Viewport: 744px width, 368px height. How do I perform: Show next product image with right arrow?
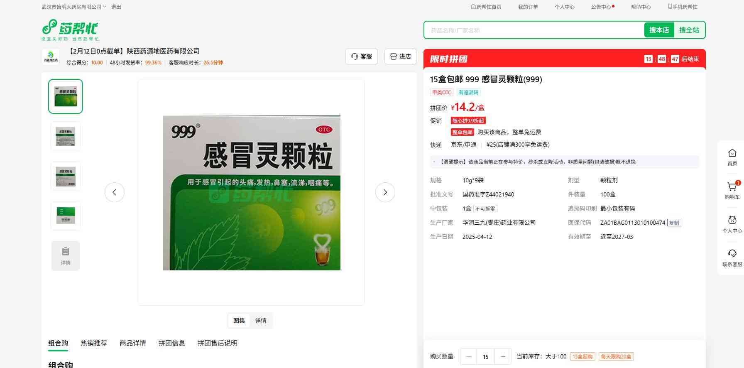pos(385,192)
